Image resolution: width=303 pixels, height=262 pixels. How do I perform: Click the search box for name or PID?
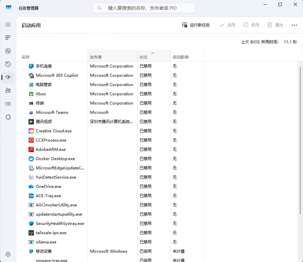click(x=144, y=8)
